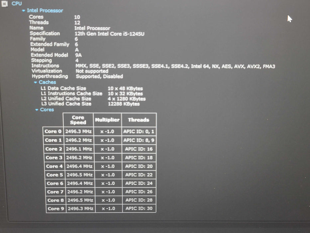Select the Caches tree label
The width and height of the screenshot is (310, 233).
click(x=48, y=82)
